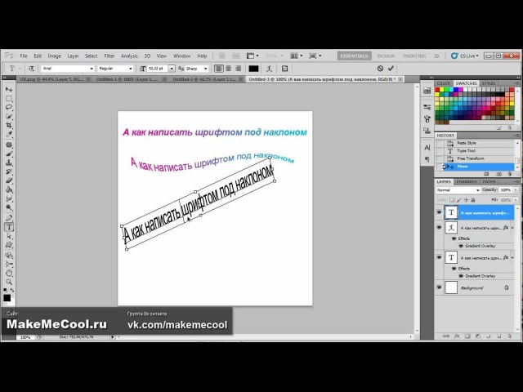Commit current text edits with checkmark

point(391,69)
